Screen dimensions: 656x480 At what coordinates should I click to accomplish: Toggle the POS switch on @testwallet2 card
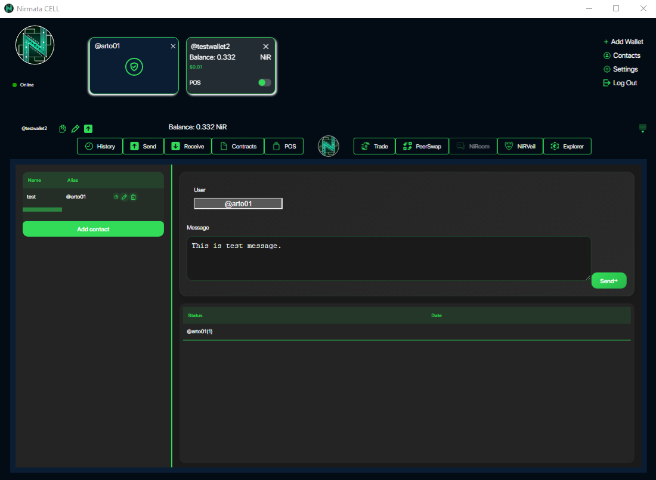point(264,83)
